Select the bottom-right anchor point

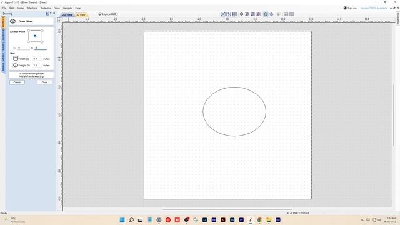tap(42, 42)
